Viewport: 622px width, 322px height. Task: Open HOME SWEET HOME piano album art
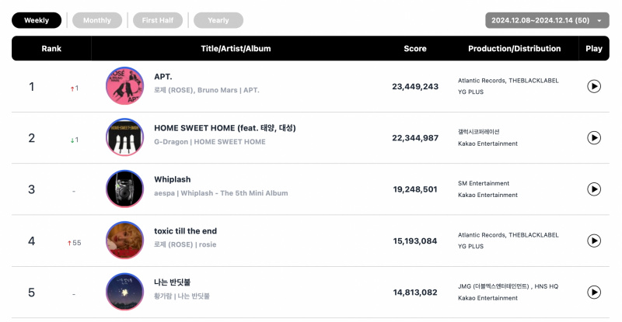pyautogui.click(x=124, y=137)
